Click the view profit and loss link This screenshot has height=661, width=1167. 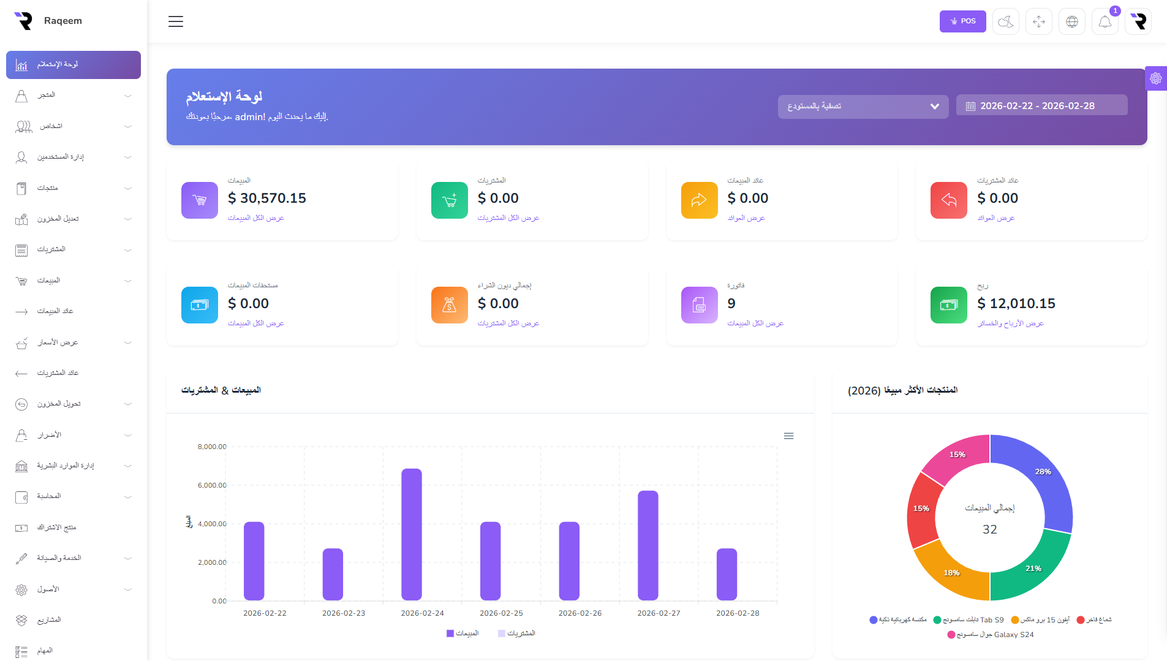(x=1010, y=323)
